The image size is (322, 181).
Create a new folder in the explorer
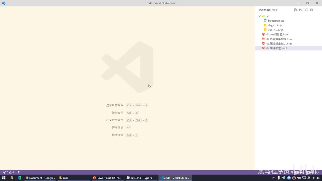pyautogui.click(x=301, y=10)
